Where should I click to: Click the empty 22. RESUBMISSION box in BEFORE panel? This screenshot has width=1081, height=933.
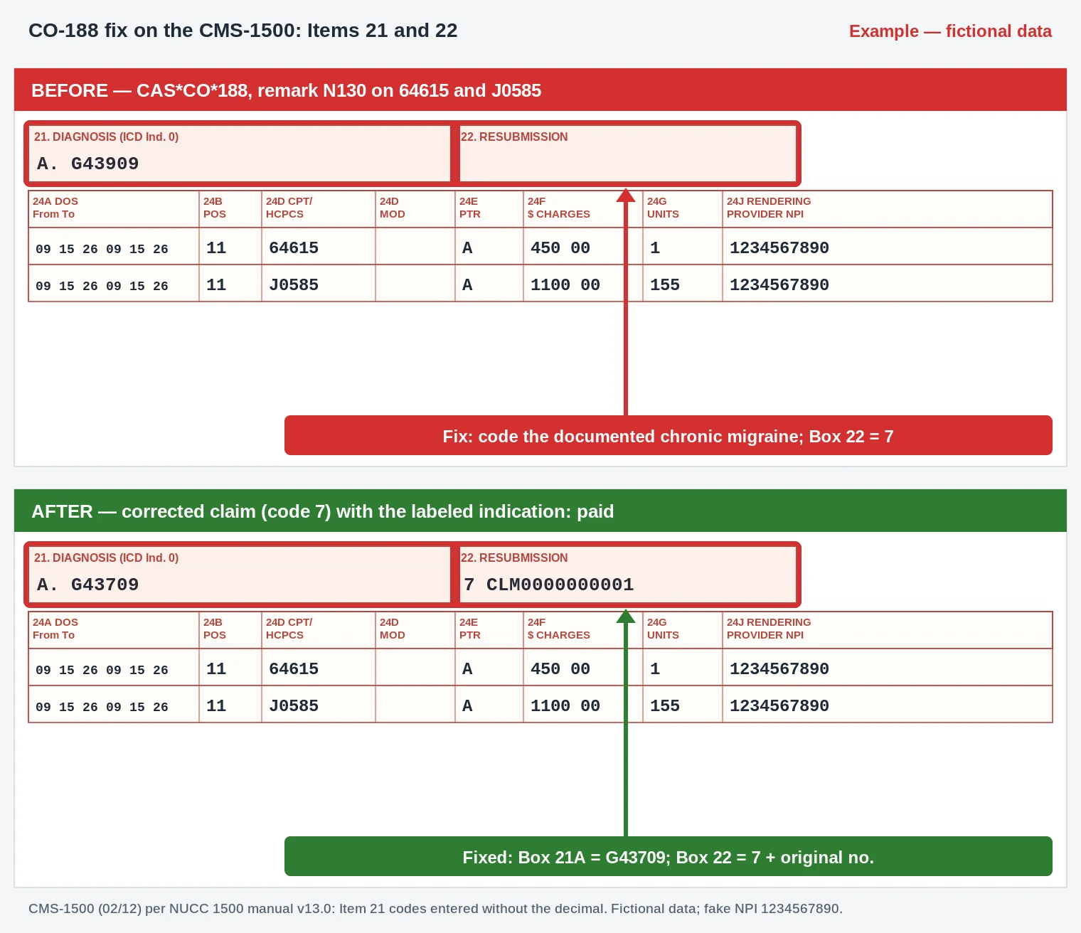pos(627,154)
